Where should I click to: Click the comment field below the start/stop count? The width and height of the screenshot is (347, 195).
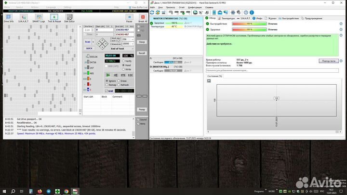coord(272,70)
